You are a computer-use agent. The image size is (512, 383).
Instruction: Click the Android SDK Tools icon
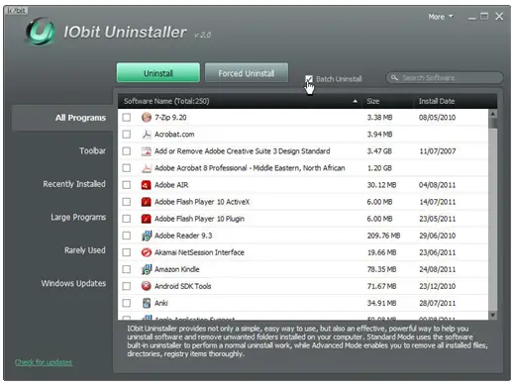(147, 286)
